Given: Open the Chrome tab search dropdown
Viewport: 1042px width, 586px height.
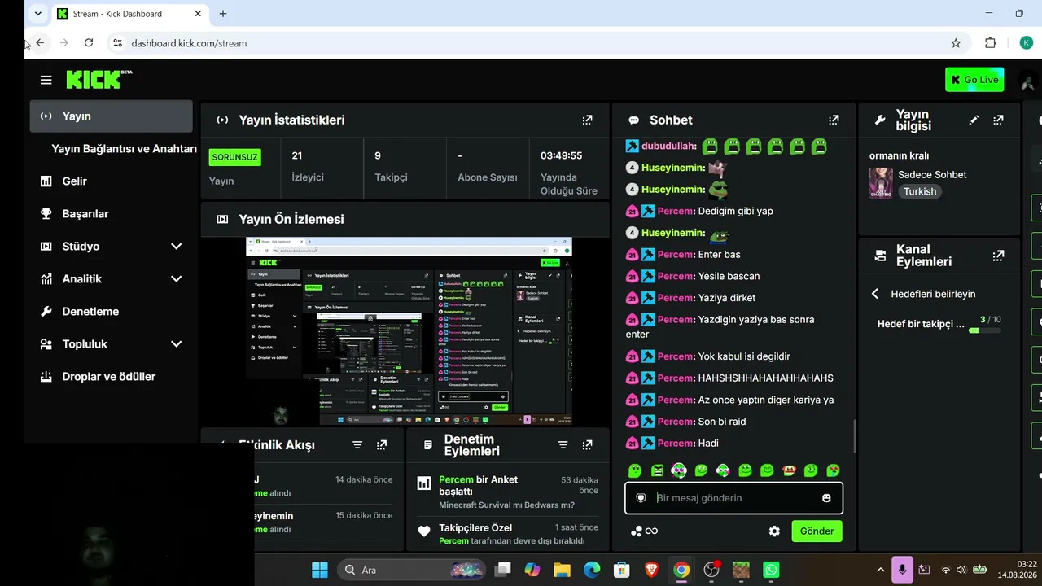Looking at the screenshot, I should (37, 14).
